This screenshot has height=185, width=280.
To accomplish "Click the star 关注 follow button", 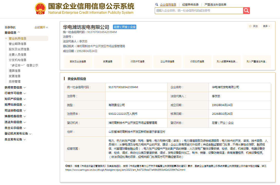I will [x=253, y=26].
